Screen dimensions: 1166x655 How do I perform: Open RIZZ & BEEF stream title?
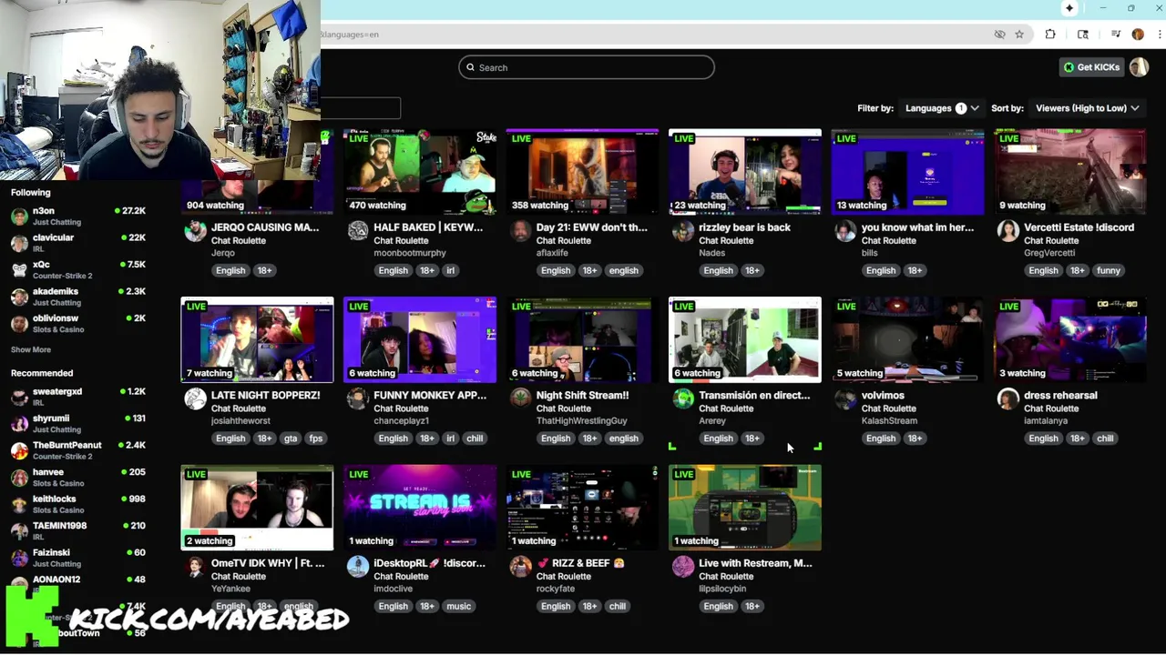tap(580, 563)
